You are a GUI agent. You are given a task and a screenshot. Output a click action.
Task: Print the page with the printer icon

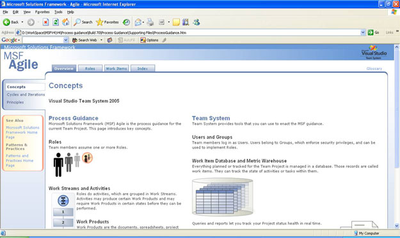click(x=150, y=22)
